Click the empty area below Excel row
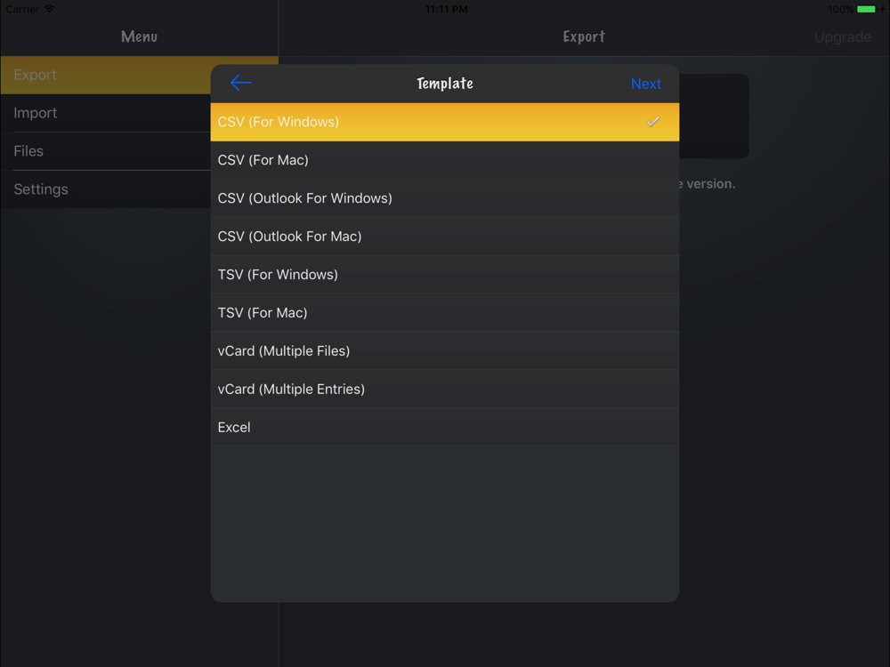This screenshot has height=667, width=890. (x=444, y=524)
